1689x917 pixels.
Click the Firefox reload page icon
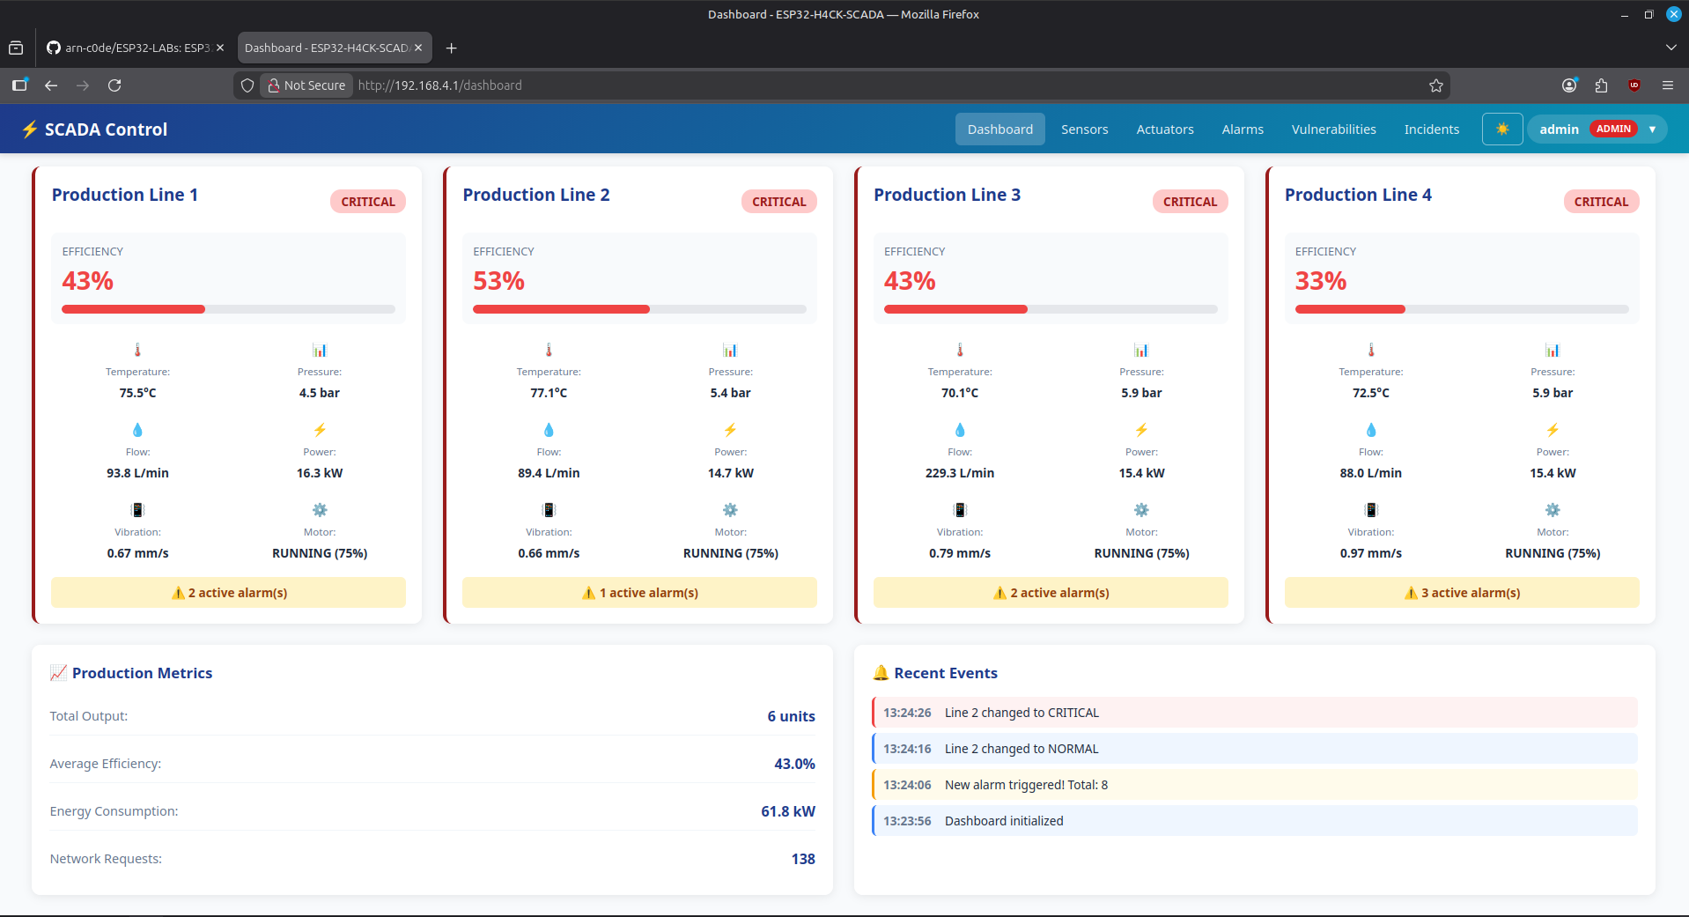pyautogui.click(x=114, y=85)
